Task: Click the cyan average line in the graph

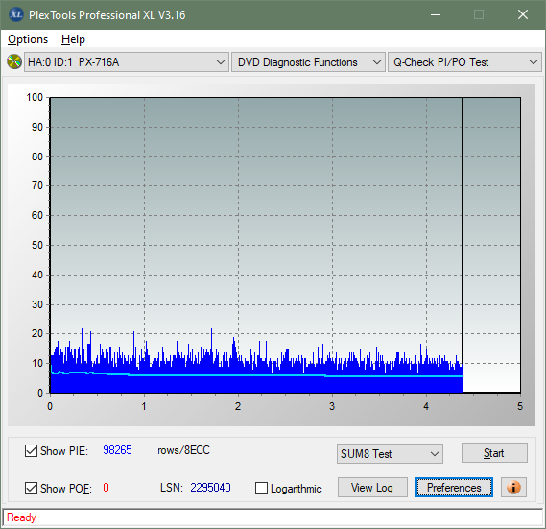Action: [x=256, y=375]
